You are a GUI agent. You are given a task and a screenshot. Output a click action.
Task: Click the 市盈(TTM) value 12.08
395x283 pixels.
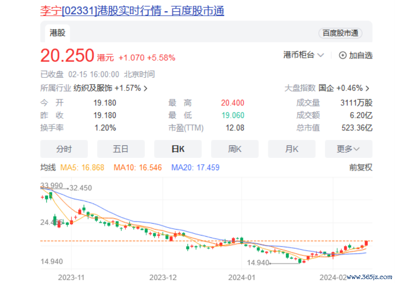click(x=235, y=128)
